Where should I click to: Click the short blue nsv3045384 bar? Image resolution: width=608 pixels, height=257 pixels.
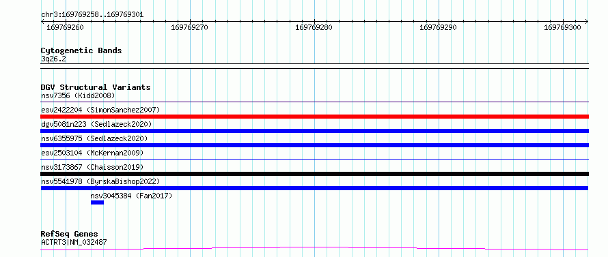point(97,202)
